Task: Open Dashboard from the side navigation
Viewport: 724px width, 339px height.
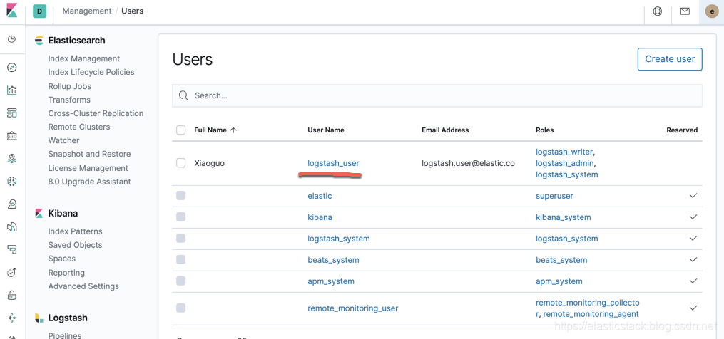Action: 12,113
